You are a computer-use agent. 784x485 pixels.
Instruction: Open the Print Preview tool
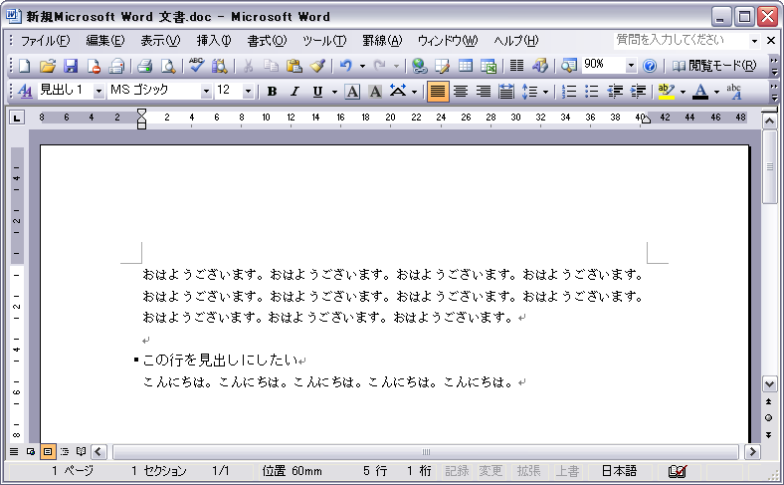coord(167,66)
